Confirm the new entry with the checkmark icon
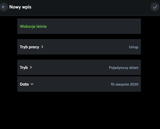The image size is (160, 129). pos(155,7)
